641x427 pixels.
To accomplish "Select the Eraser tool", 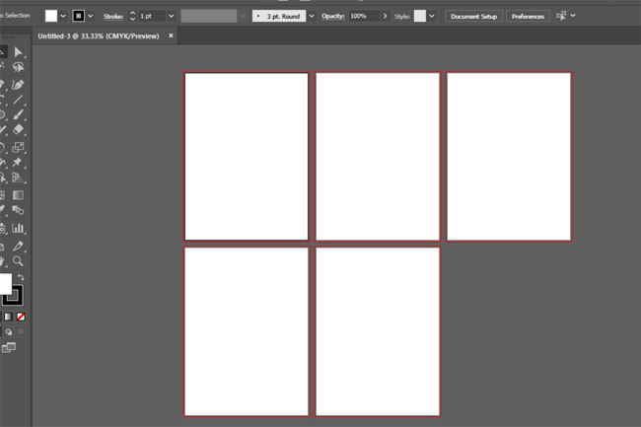I will [18, 131].
